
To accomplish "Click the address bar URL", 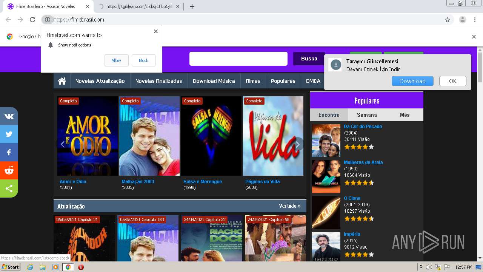I will click(x=78, y=20).
